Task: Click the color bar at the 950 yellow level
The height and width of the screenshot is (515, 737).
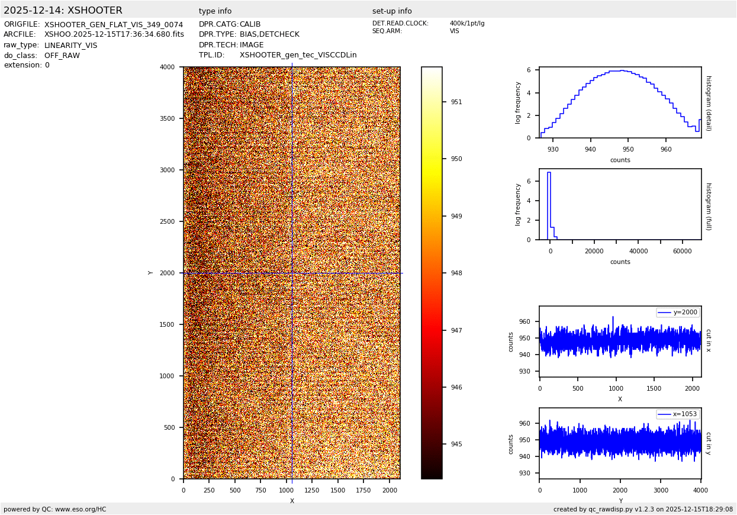Action: [x=432, y=159]
